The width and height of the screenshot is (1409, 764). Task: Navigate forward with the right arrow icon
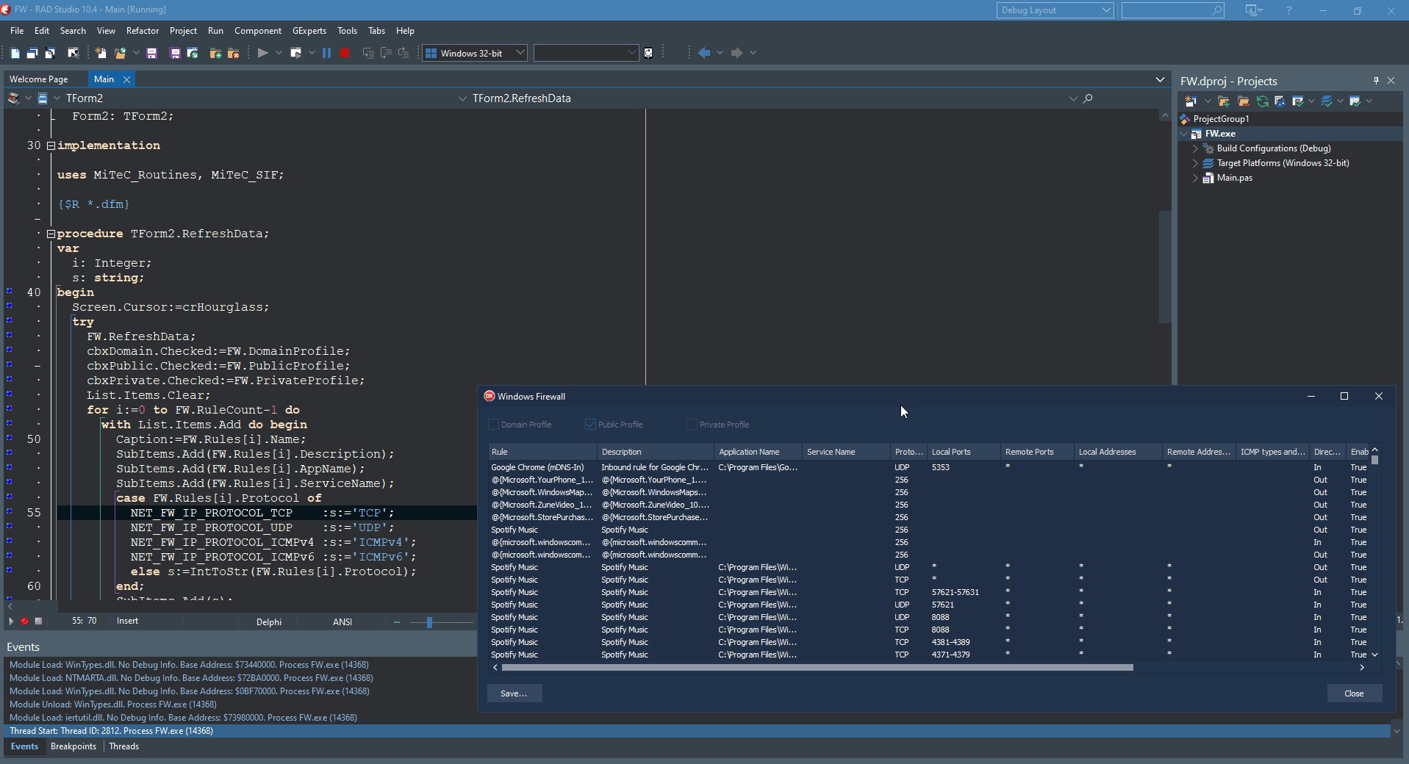(x=736, y=53)
